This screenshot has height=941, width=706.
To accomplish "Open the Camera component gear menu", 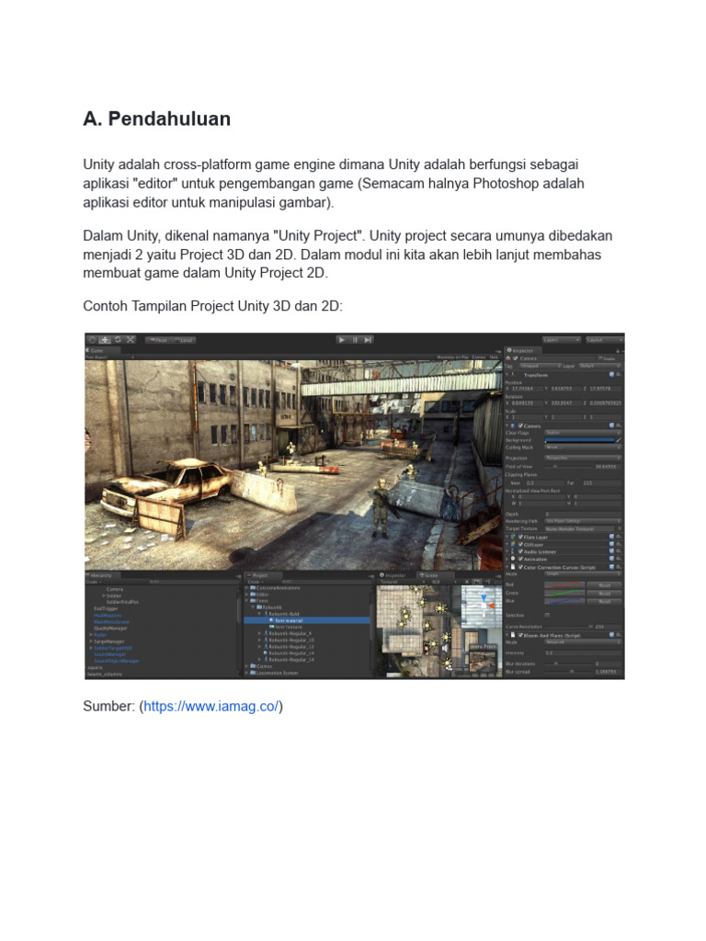I will (619, 425).
